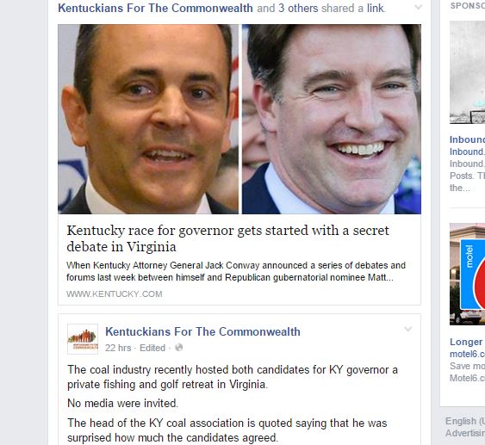The width and height of the screenshot is (485, 445).
Task: Select English language link in footer
Action: (465, 421)
